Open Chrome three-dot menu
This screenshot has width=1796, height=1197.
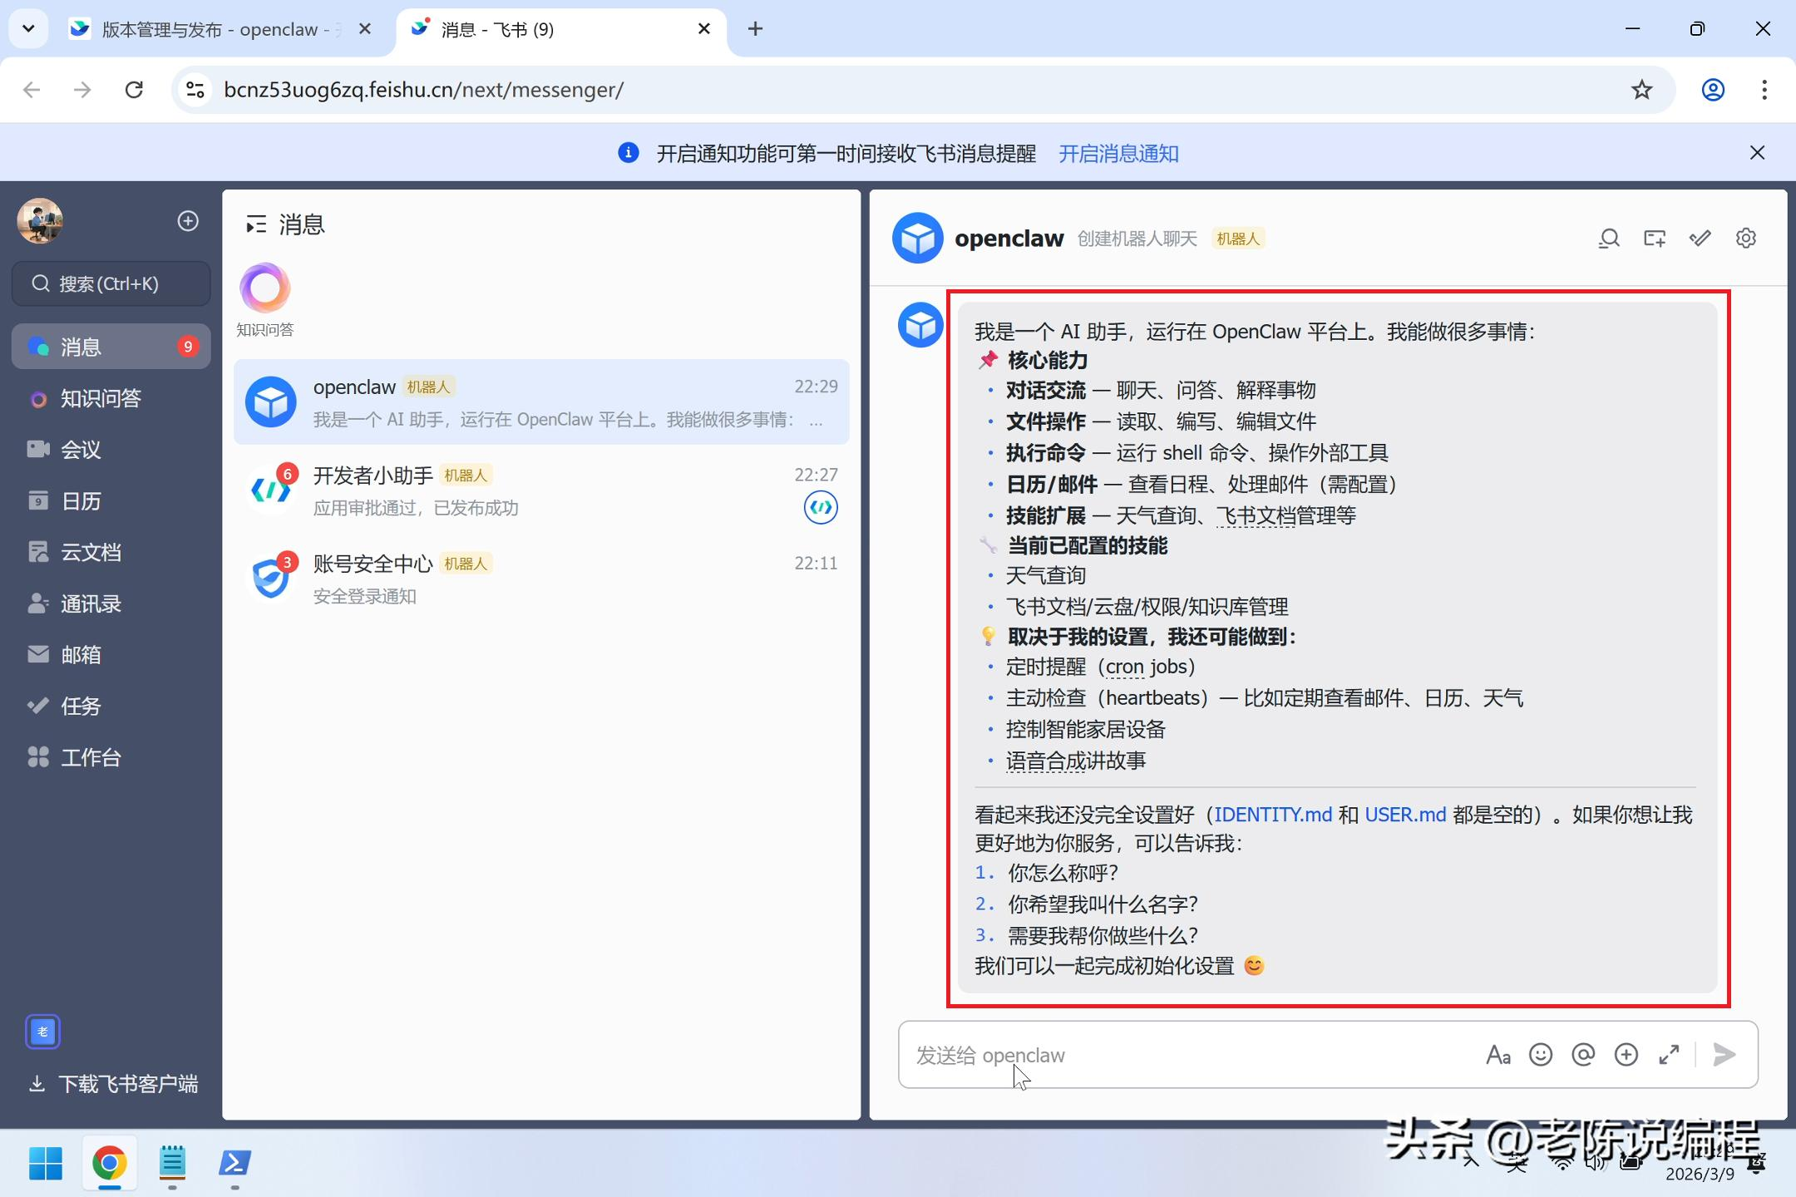coord(1764,90)
